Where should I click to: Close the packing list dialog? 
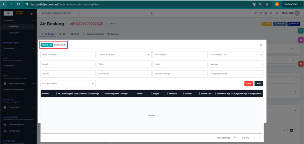point(261,45)
